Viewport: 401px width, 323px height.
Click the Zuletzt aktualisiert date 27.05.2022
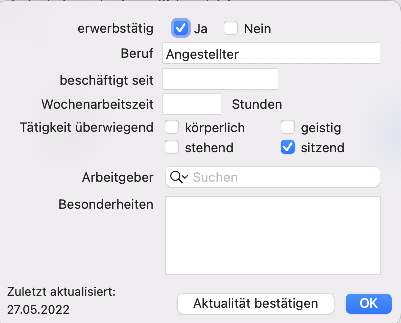[x=38, y=310]
